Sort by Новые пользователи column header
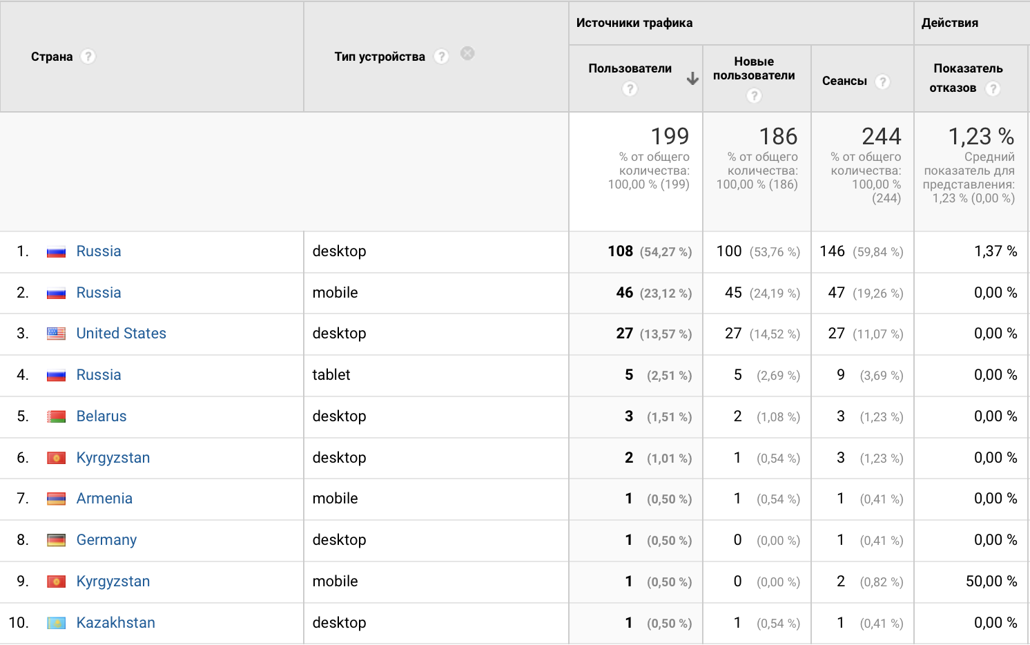Viewport: 1030px width, 645px height. [754, 68]
